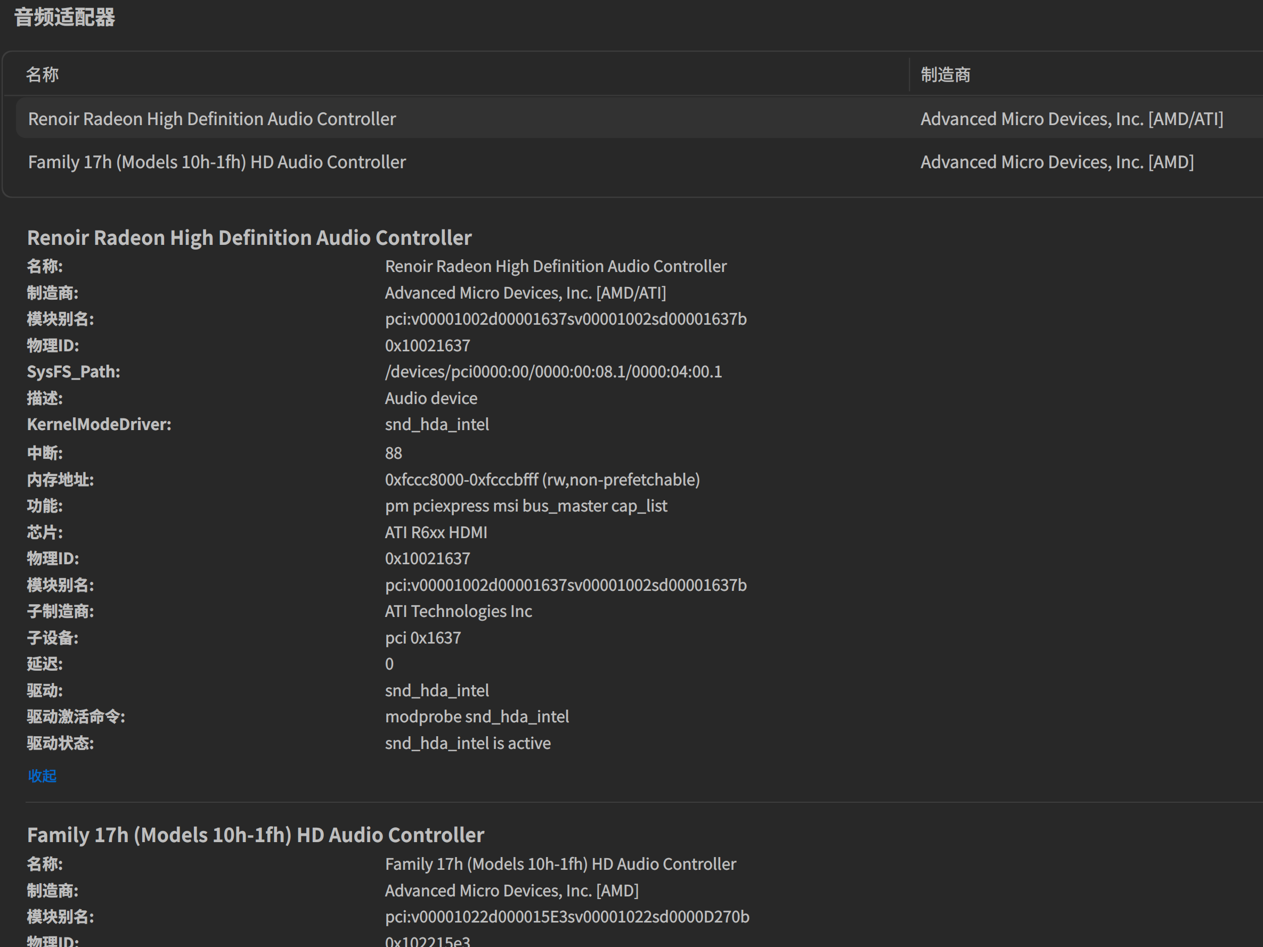Click the chip value ATI R6xx HDMI
This screenshot has height=947, width=1263.
pyautogui.click(x=436, y=532)
